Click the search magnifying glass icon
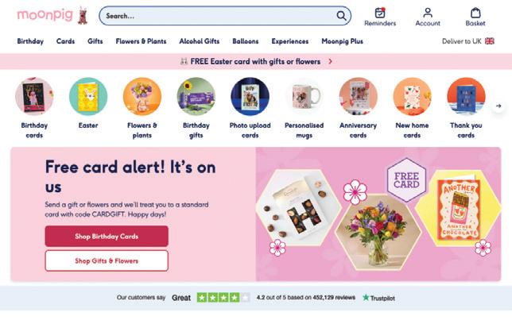 [341, 16]
